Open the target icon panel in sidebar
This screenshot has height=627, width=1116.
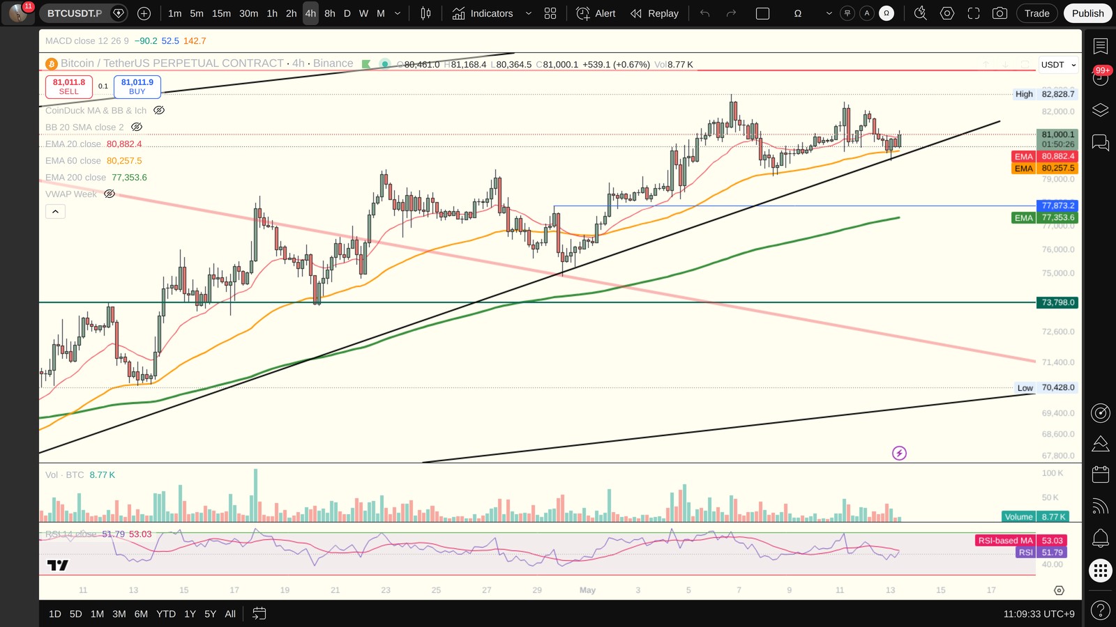(1101, 413)
